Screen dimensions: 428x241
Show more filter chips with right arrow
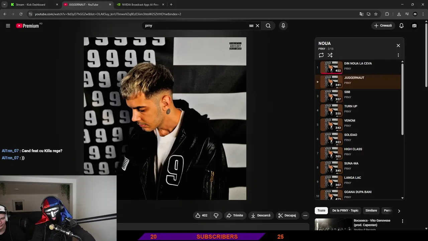399,211
